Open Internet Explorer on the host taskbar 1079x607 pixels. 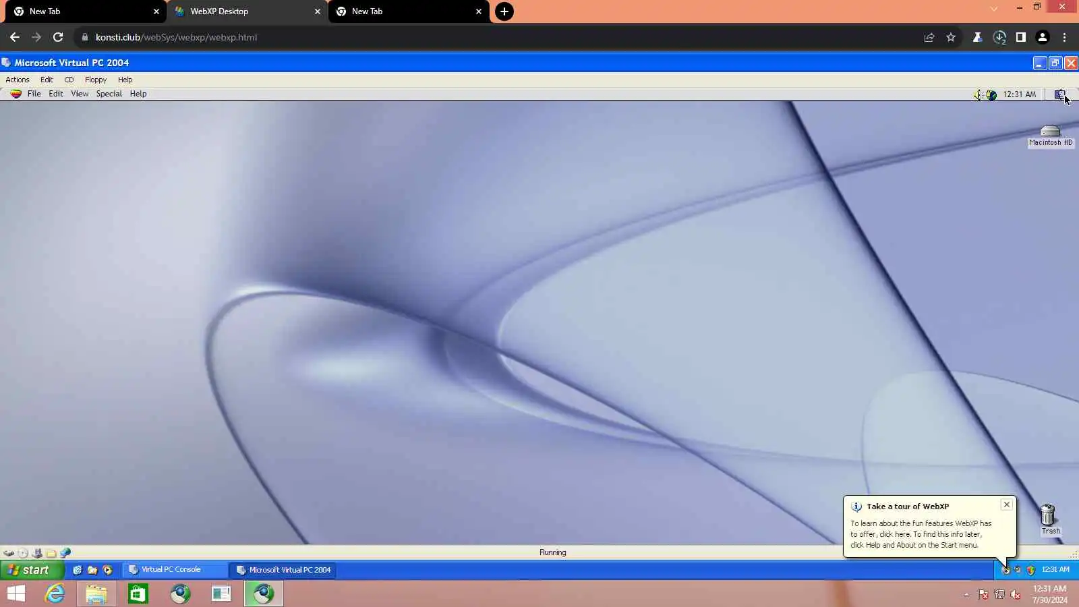point(55,594)
